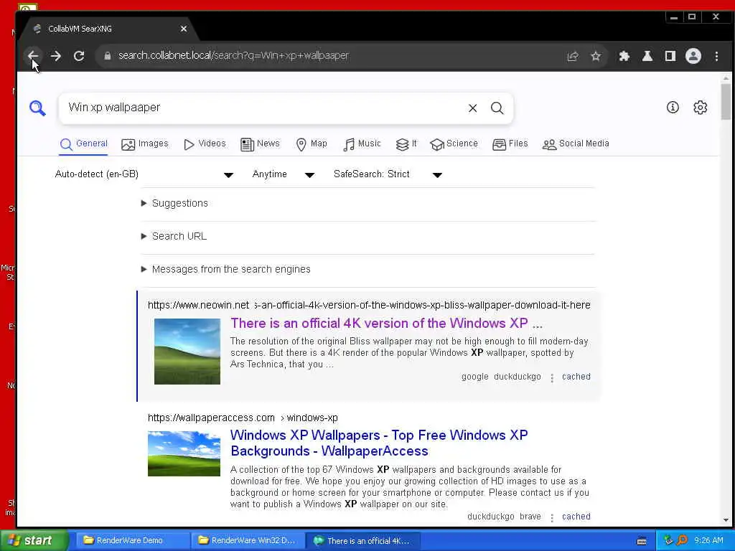The width and height of the screenshot is (735, 551).
Task: Share this page via the share icon
Action: [x=572, y=56]
